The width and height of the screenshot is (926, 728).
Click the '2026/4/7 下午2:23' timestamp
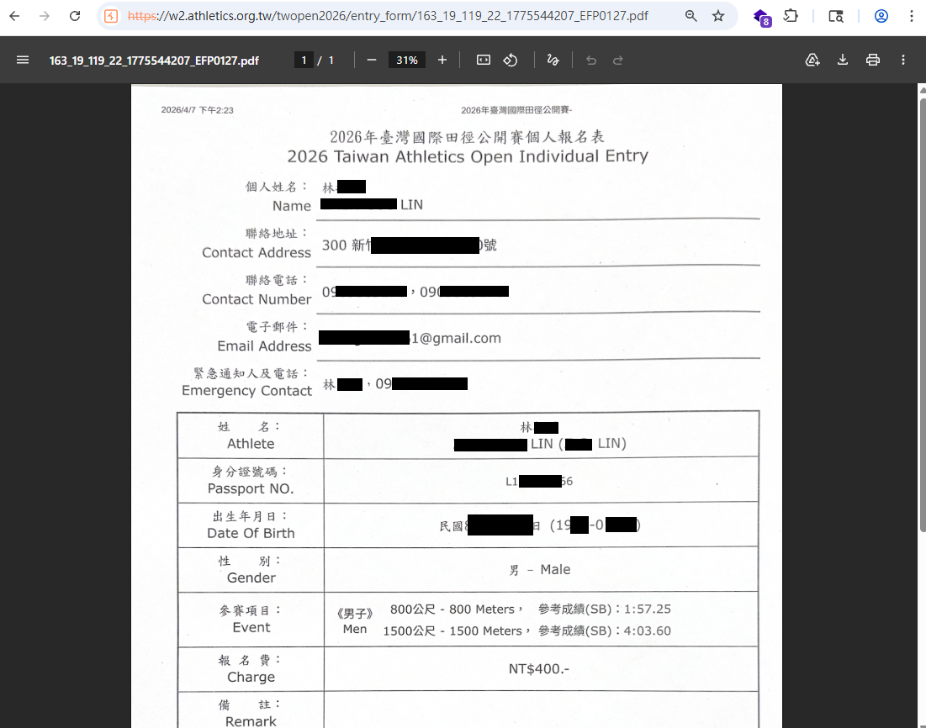(198, 110)
